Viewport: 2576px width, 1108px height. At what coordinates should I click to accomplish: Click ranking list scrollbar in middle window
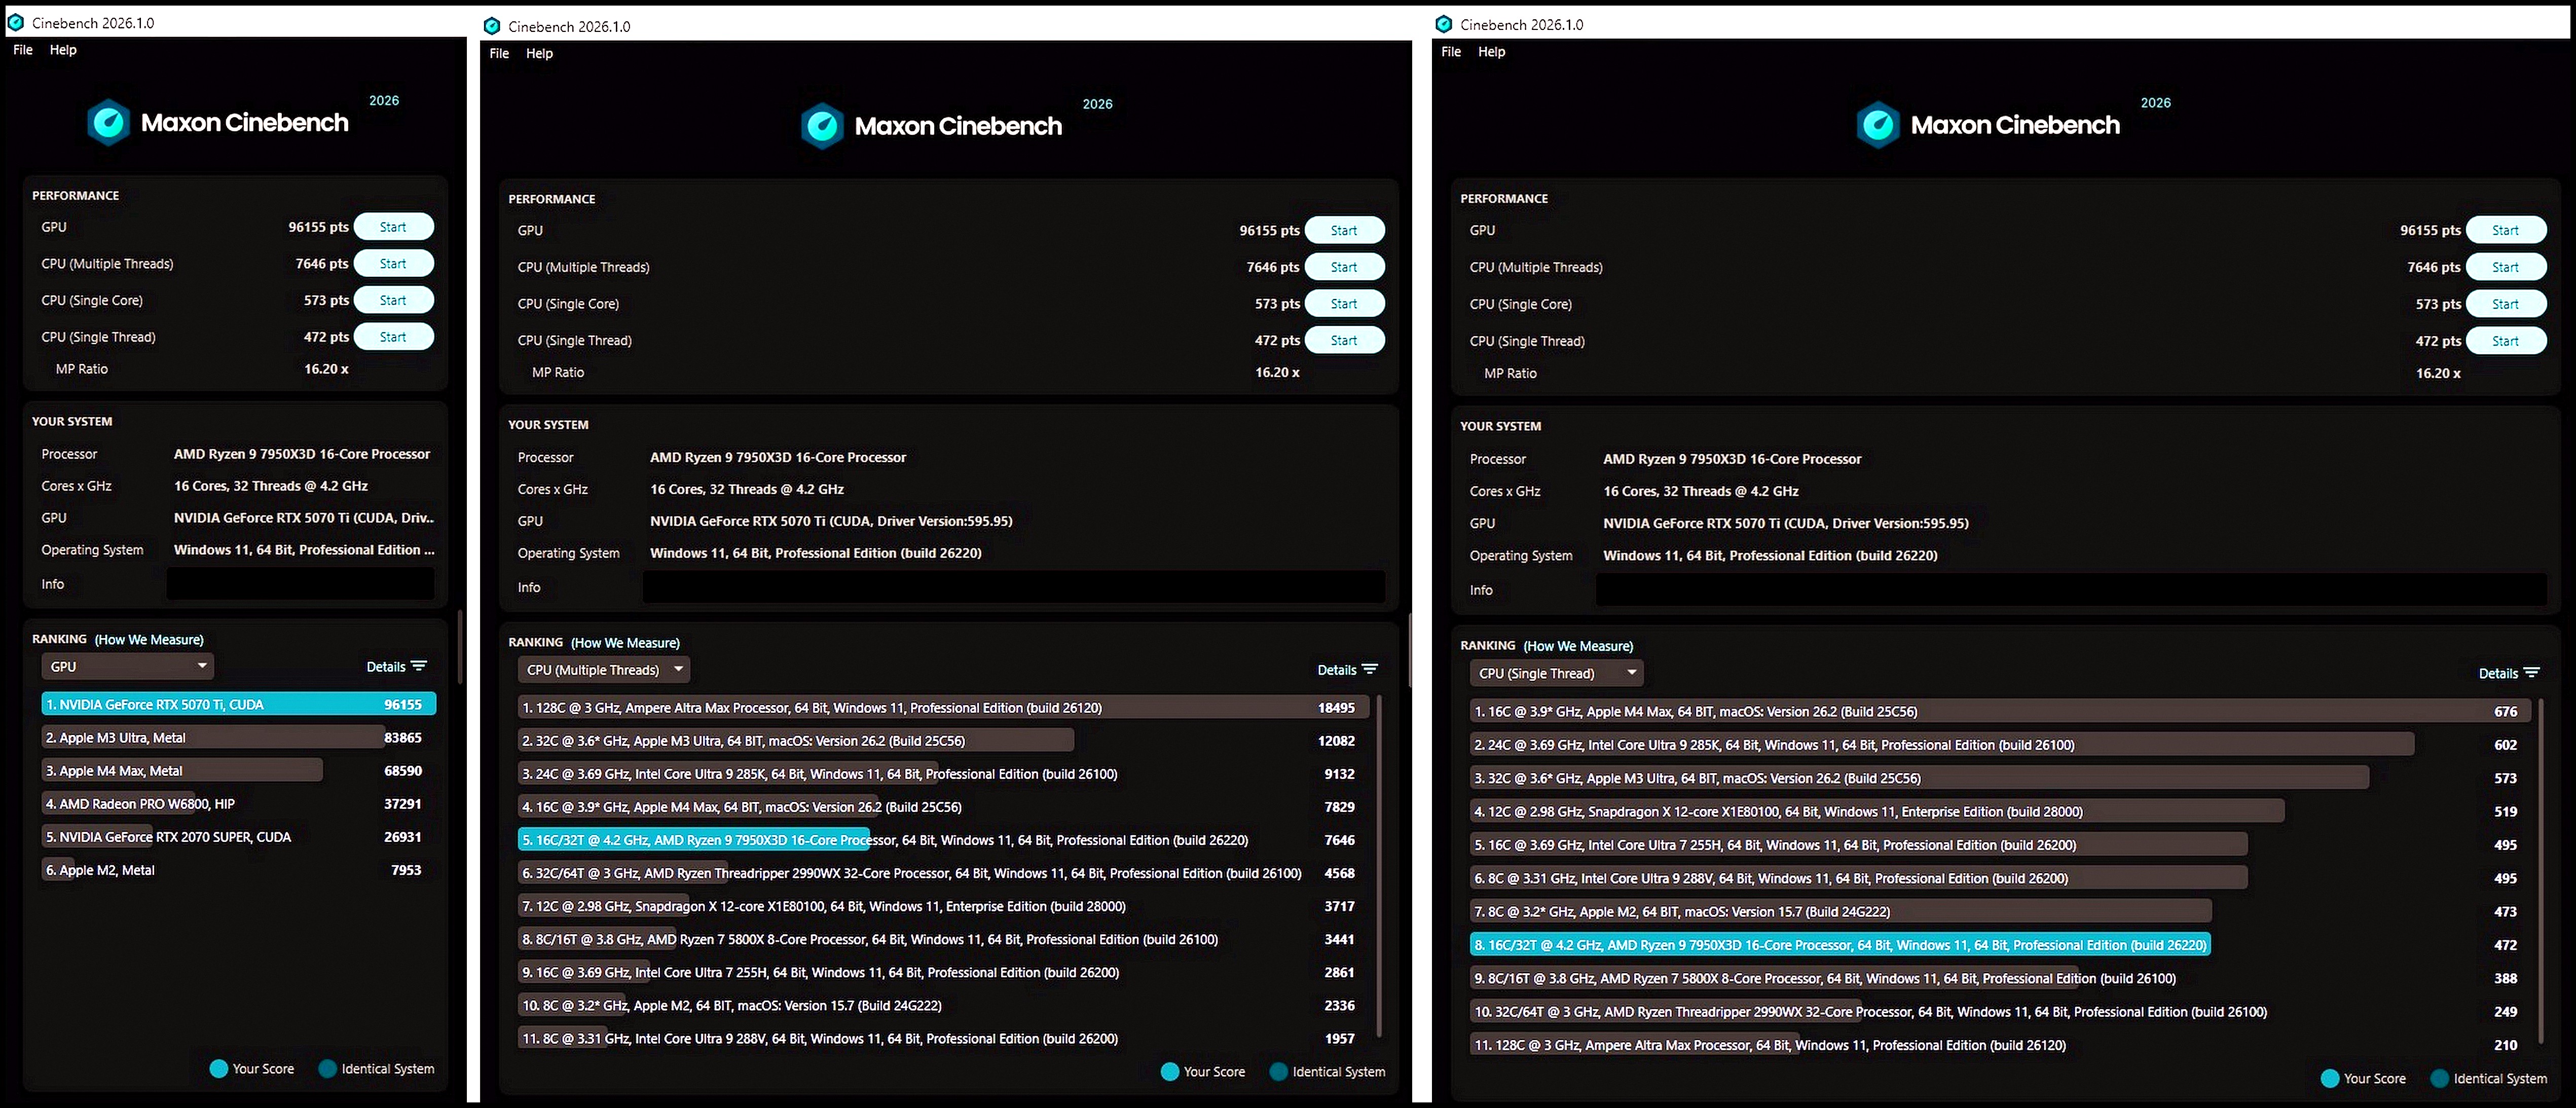coord(1379,865)
